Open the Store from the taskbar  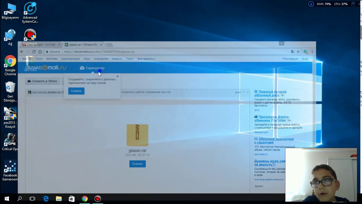pyautogui.click(x=72, y=199)
